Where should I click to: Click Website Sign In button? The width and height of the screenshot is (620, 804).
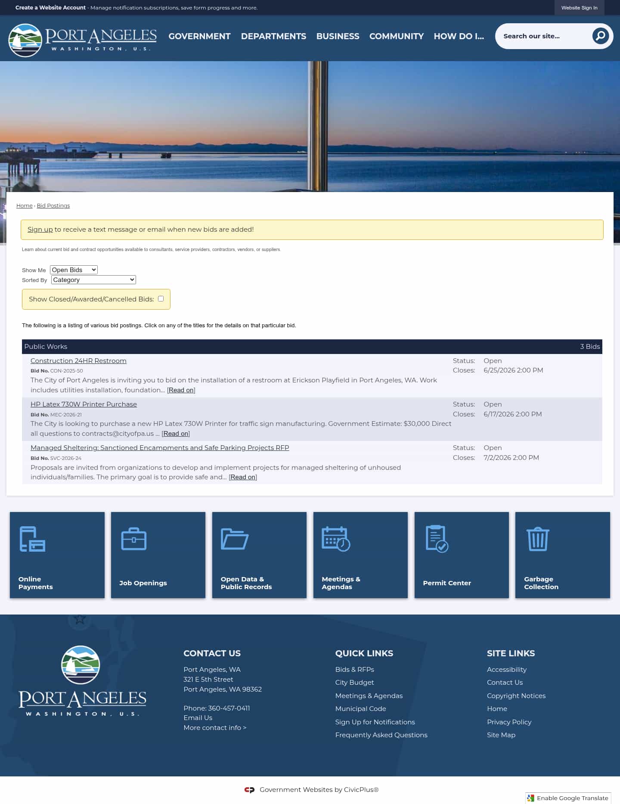coord(579,8)
